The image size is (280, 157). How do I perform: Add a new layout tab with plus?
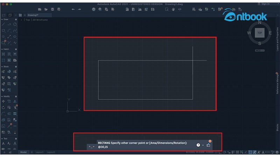click(32, 152)
